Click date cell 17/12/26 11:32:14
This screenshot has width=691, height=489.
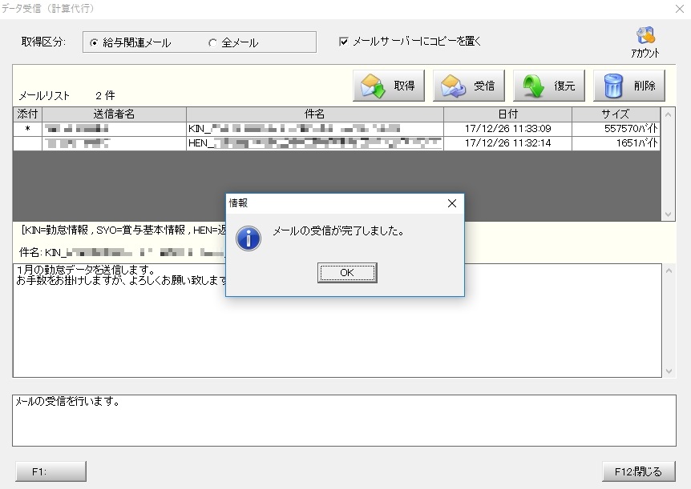click(507, 143)
